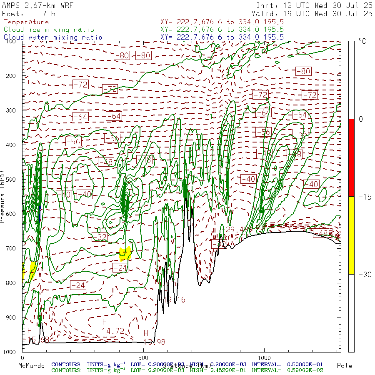This screenshot has width=375, height=375.
Task: Select the green 'Cloud ice mixing ratio' legend label
Action: coord(49,30)
